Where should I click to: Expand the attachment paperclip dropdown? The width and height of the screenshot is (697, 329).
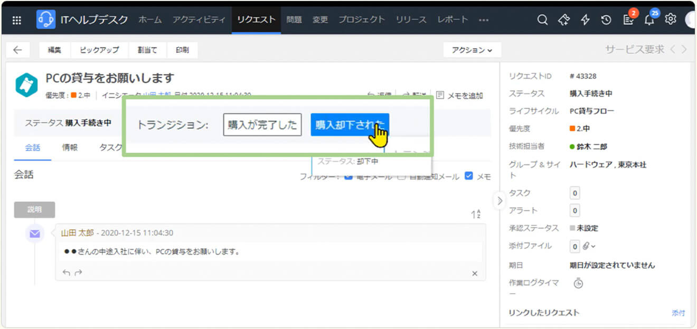[589, 246]
